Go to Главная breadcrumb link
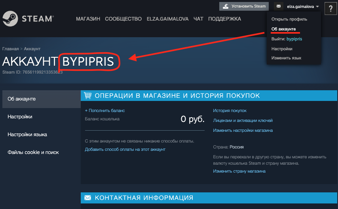The width and height of the screenshot is (338, 209). pyautogui.click(x=11, y=49)
